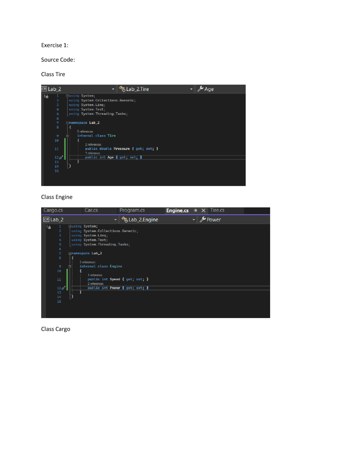Open '1 reference' above Age property
Viewport: 350px width, 452px height.
[93, 153]
